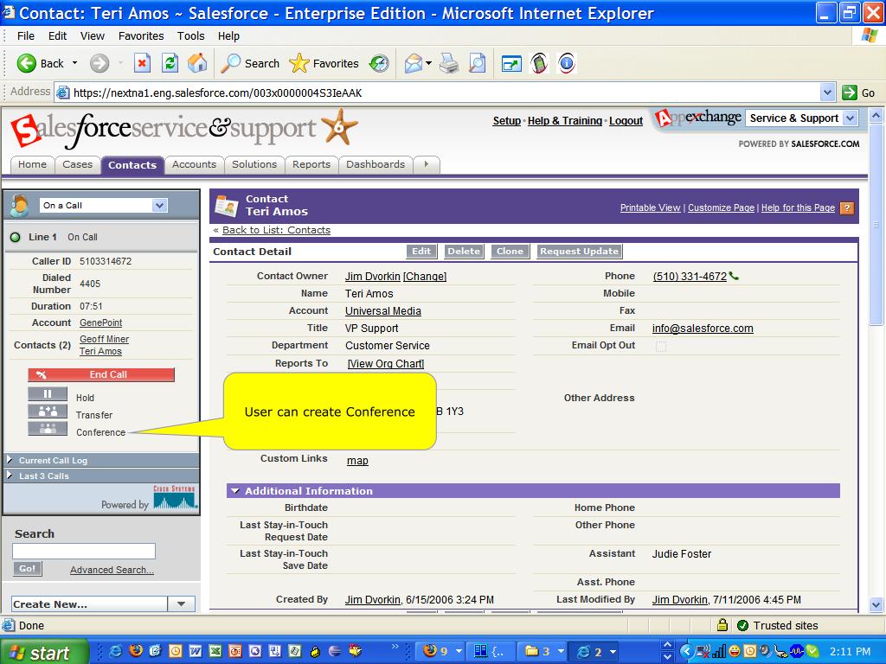Screen dimensions: 886x664
Task: Open the Universal Media account link
Action: click(383, 311)
